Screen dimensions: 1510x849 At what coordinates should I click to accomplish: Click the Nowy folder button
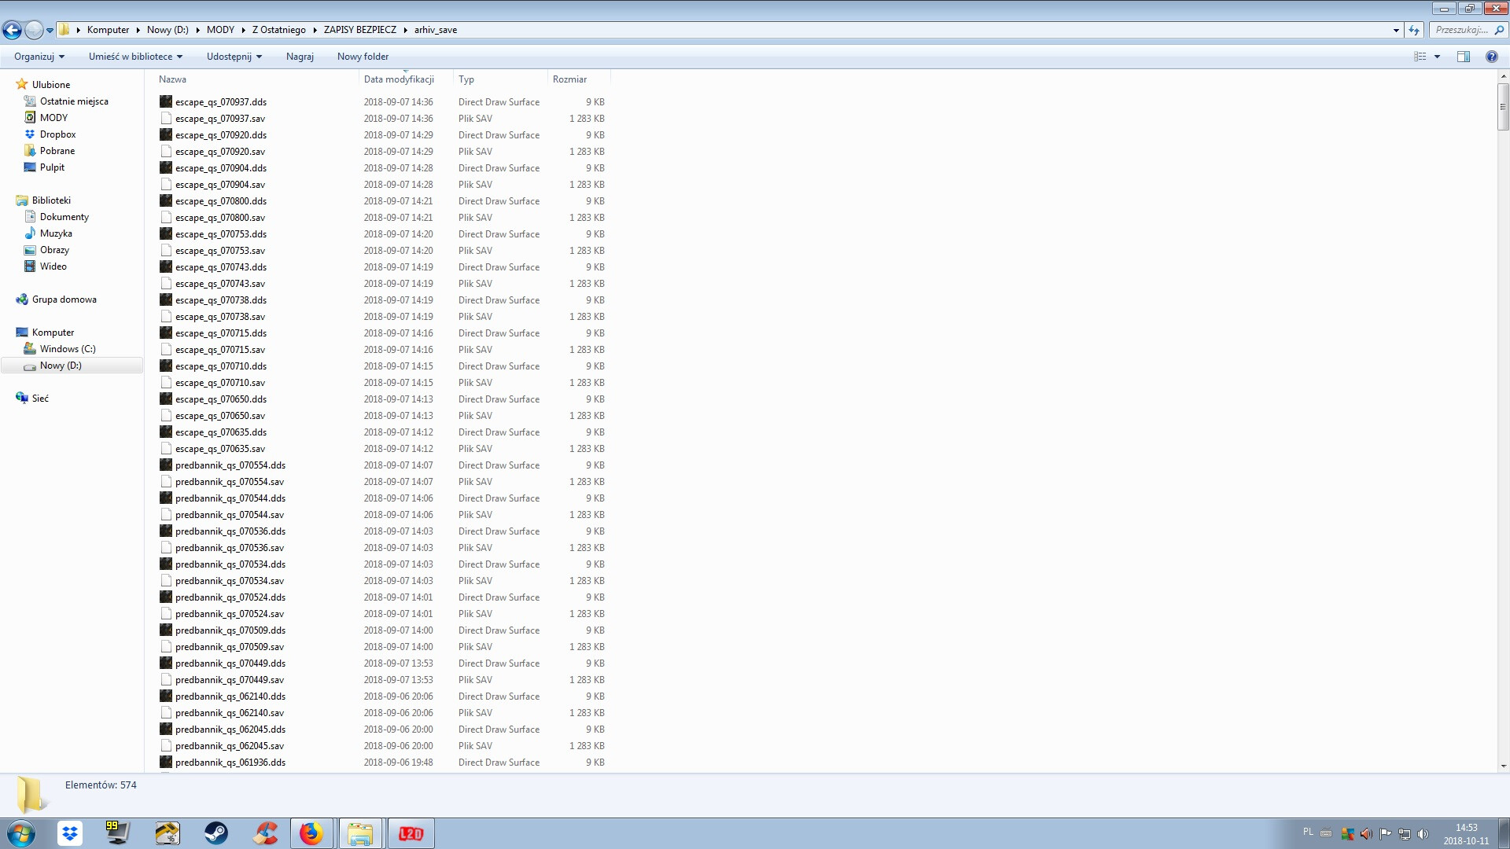[x=363, y=57]
